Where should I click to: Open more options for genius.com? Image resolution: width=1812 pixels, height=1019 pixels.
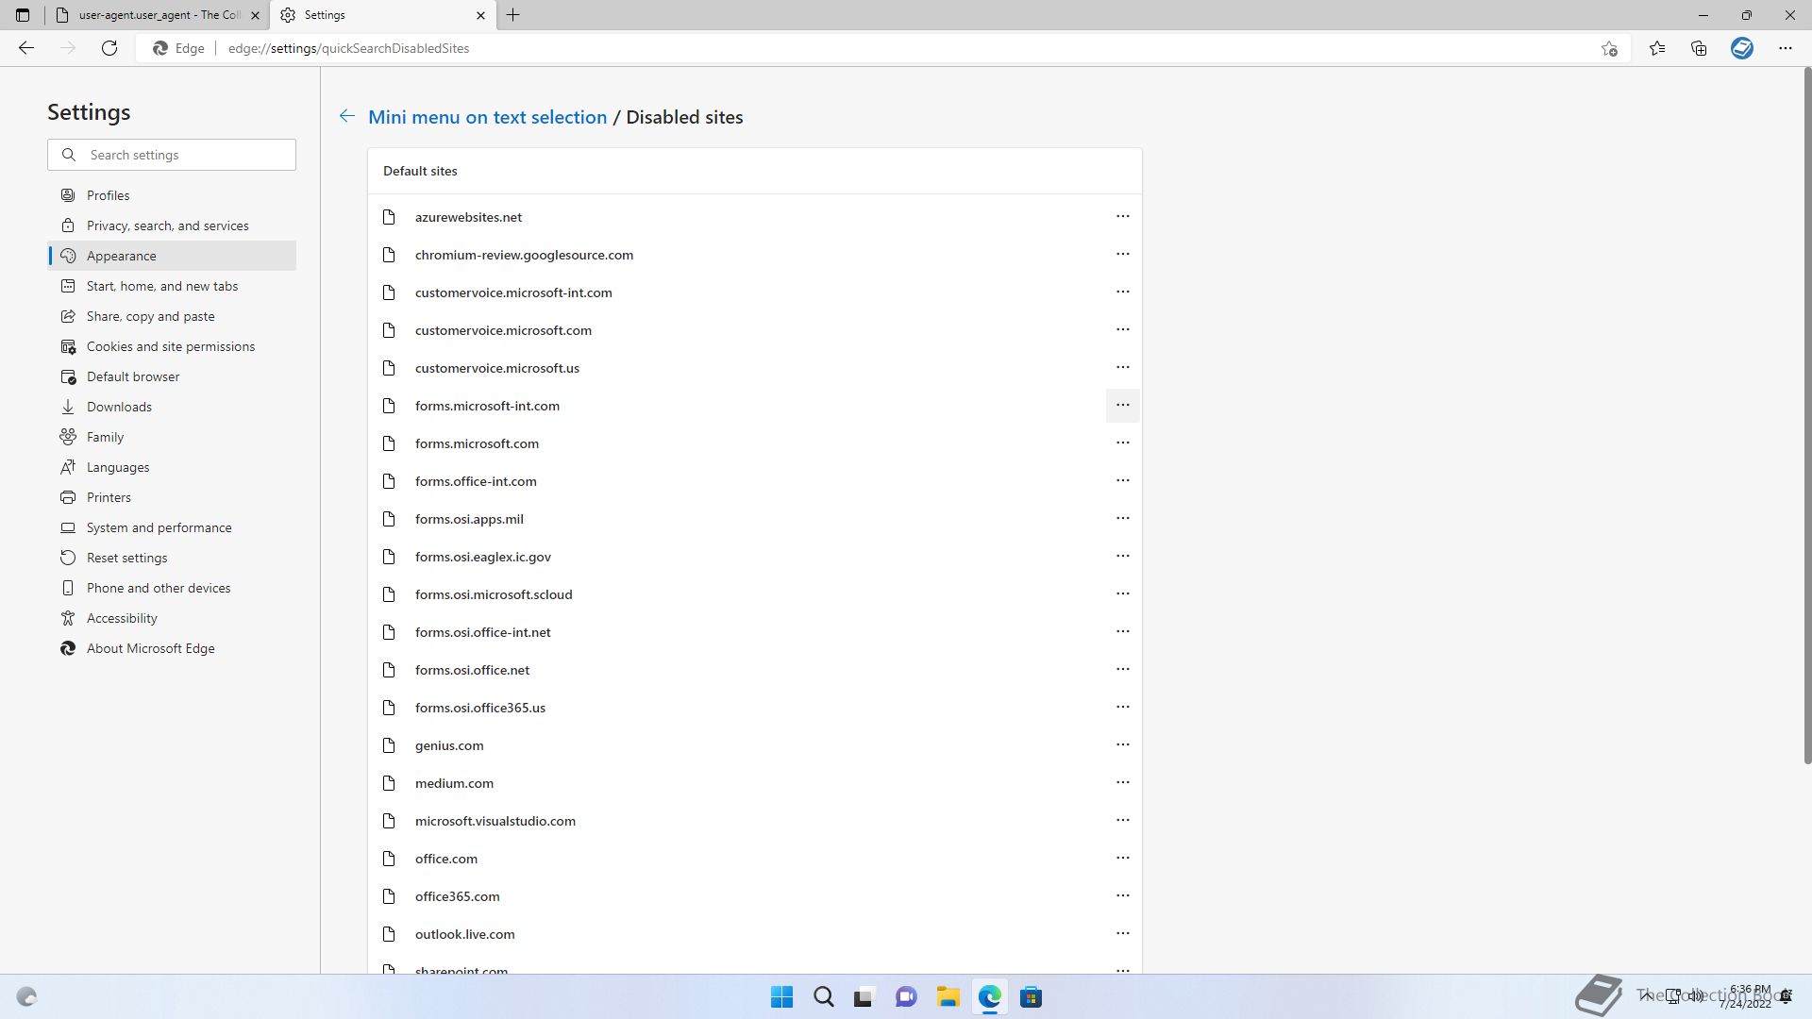point(1122,744)
